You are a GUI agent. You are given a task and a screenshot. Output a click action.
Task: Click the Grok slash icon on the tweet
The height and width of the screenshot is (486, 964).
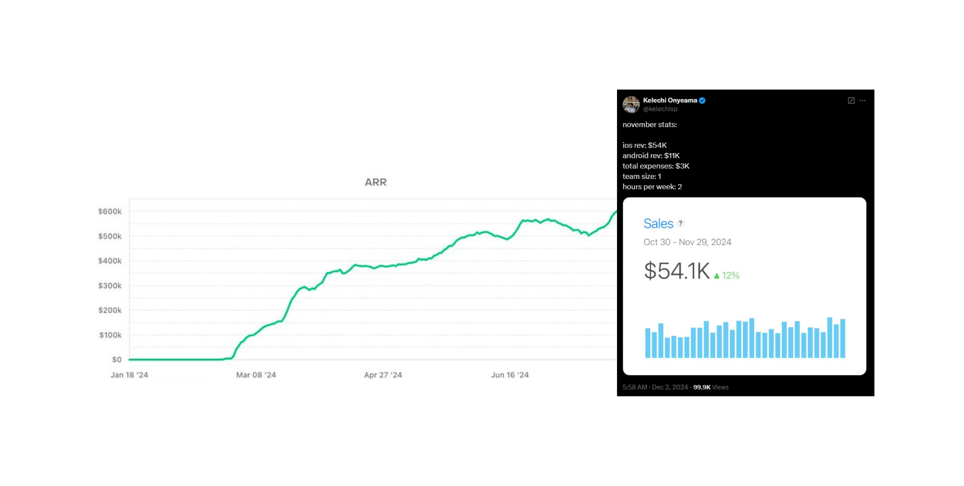(851, 100)
